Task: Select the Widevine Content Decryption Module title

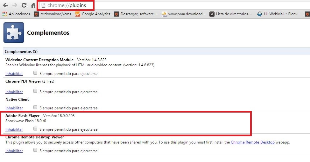Action: [39, 60]
